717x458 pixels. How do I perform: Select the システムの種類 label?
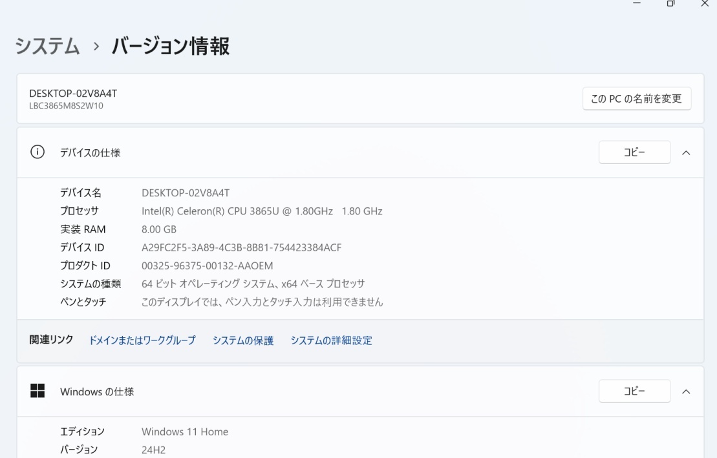(91, 284)
